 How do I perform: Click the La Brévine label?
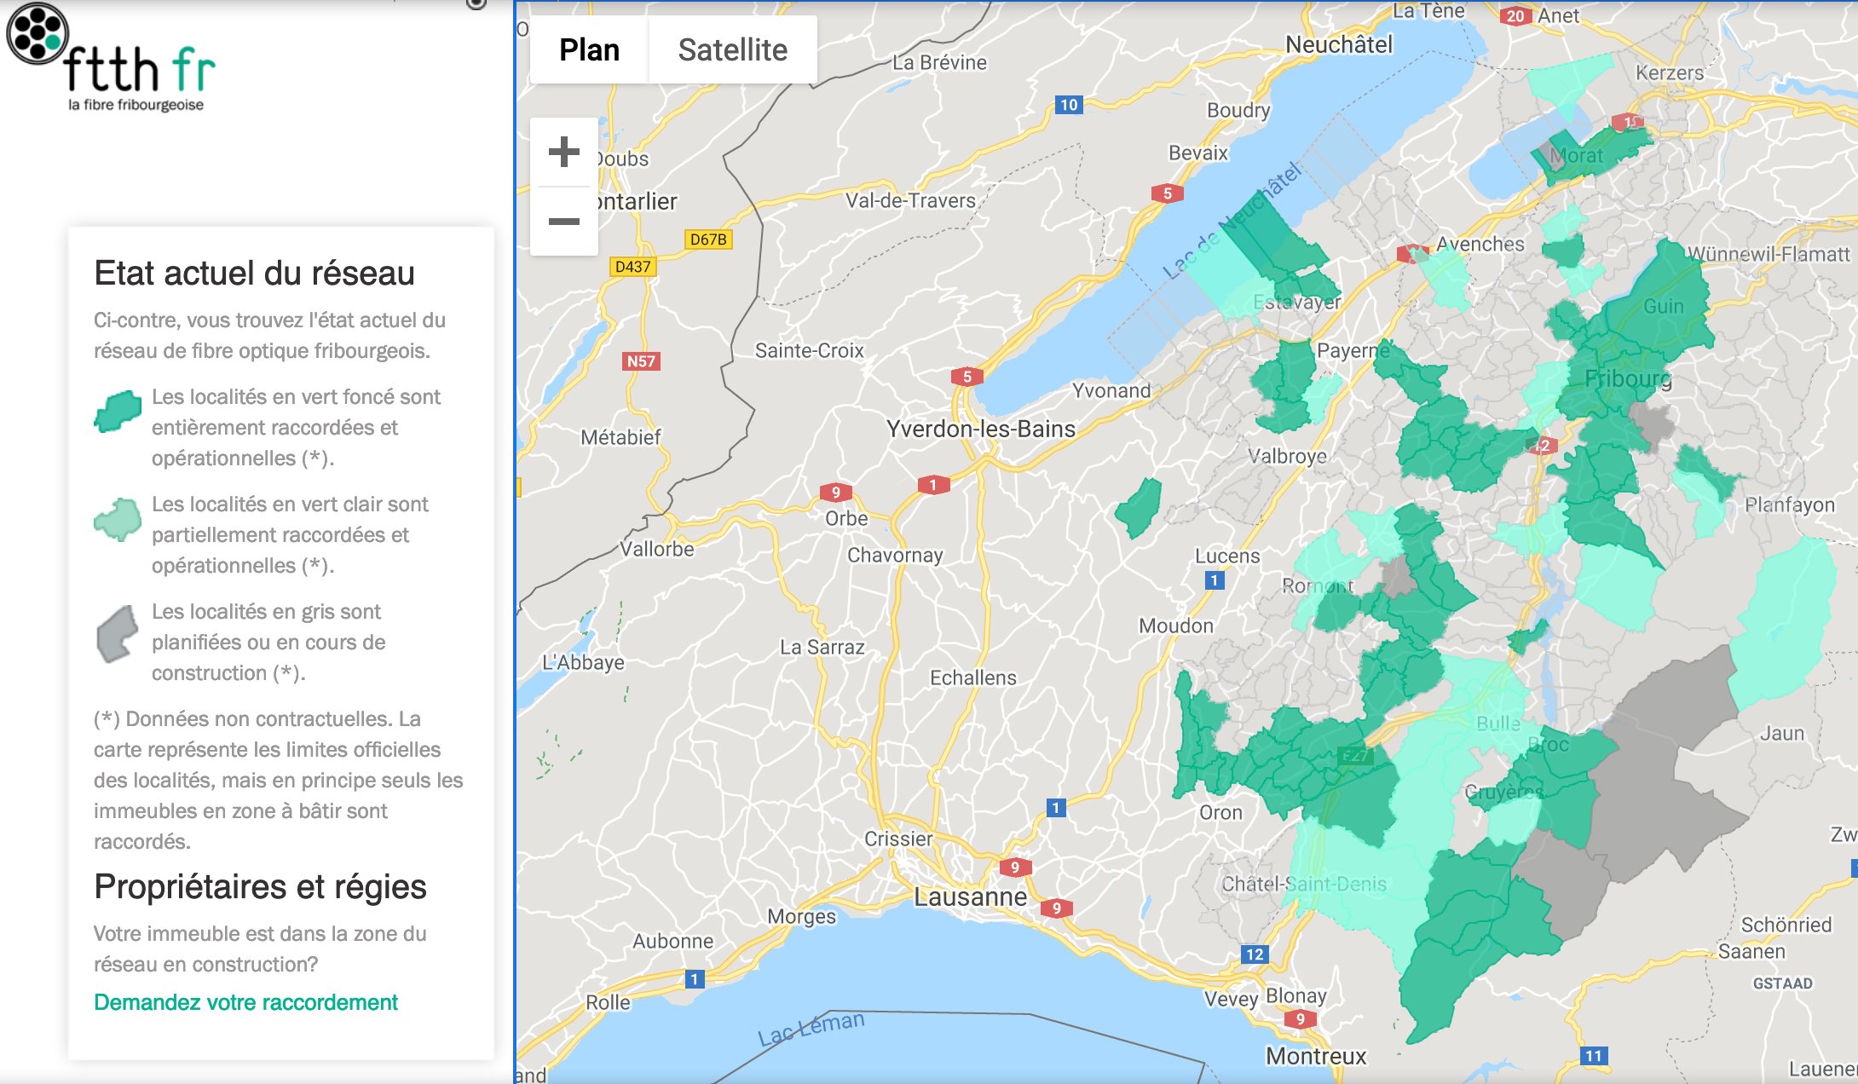[x=940, y=62]
